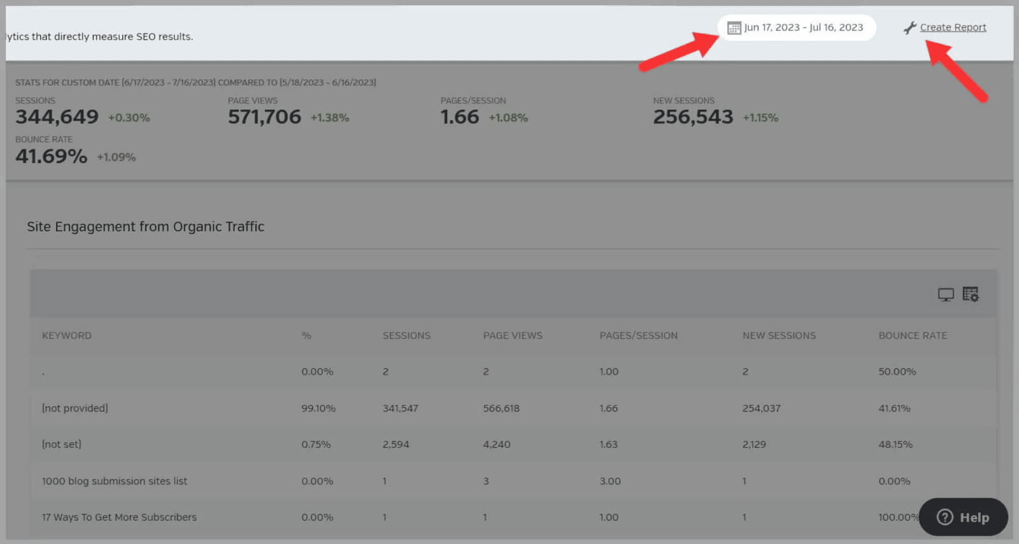Screen dimensions: 1019x544
Task: Click the calendar icon in date picker
Action: (x=734, y=28)
